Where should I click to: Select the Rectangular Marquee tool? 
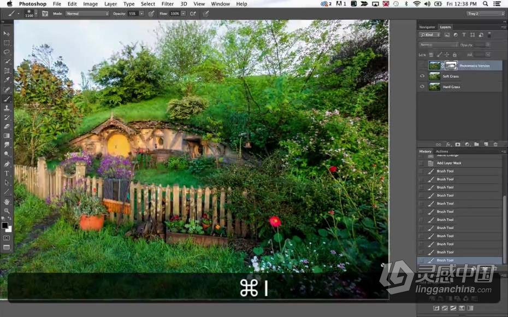pyautogui.click(x=7, y=43)
